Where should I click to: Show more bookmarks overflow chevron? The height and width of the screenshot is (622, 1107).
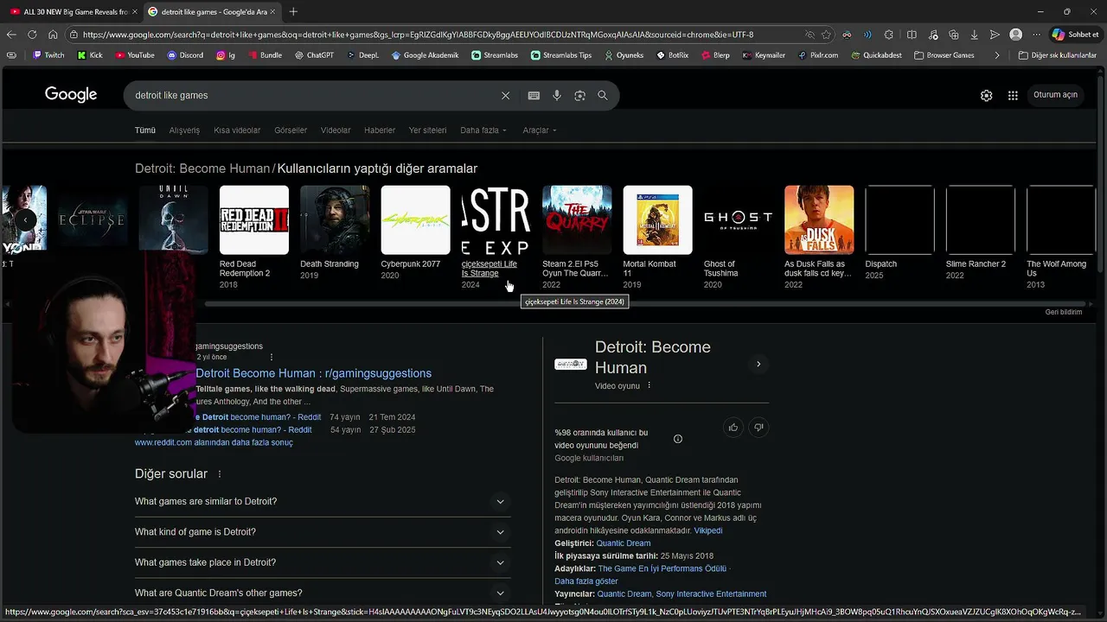tap(997, 55)
